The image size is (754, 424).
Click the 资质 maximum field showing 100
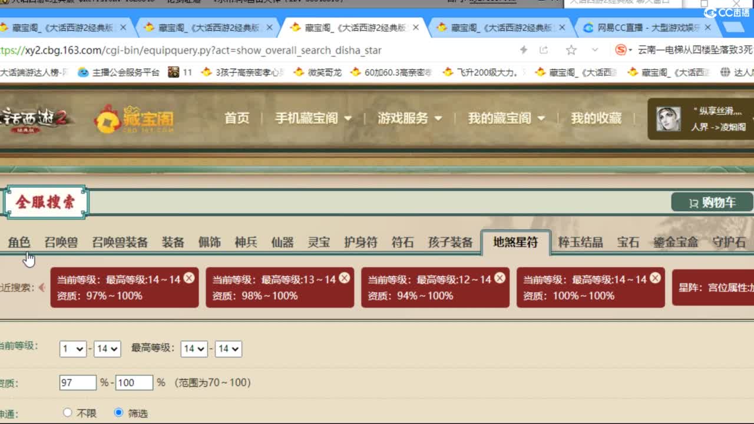click(134, 383)
